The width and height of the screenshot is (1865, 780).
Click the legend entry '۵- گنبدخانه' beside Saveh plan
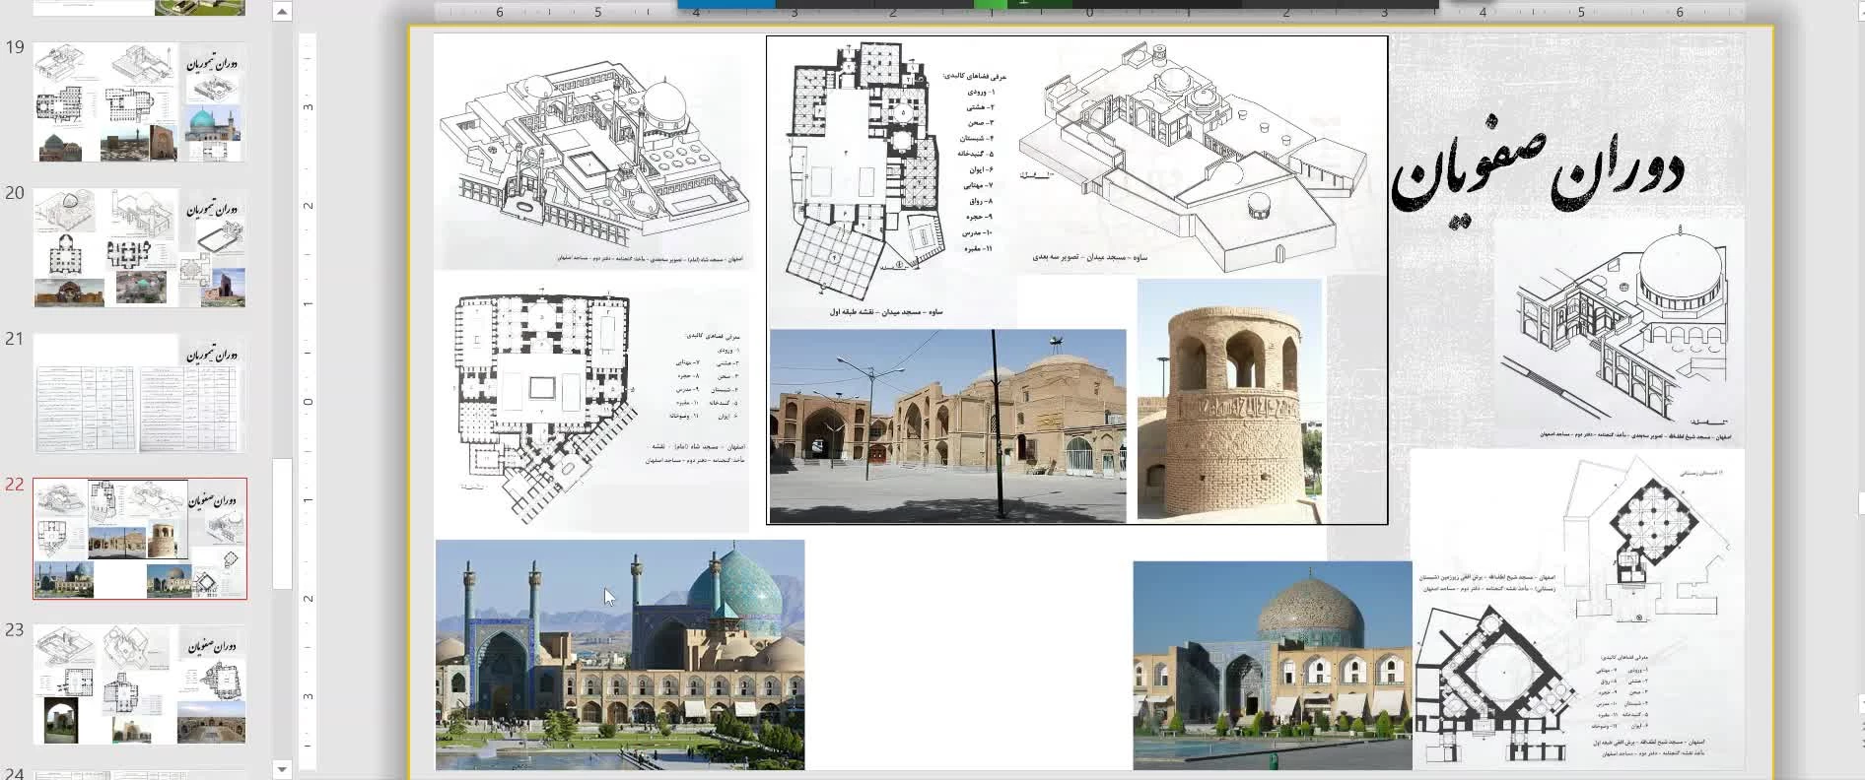976,154
